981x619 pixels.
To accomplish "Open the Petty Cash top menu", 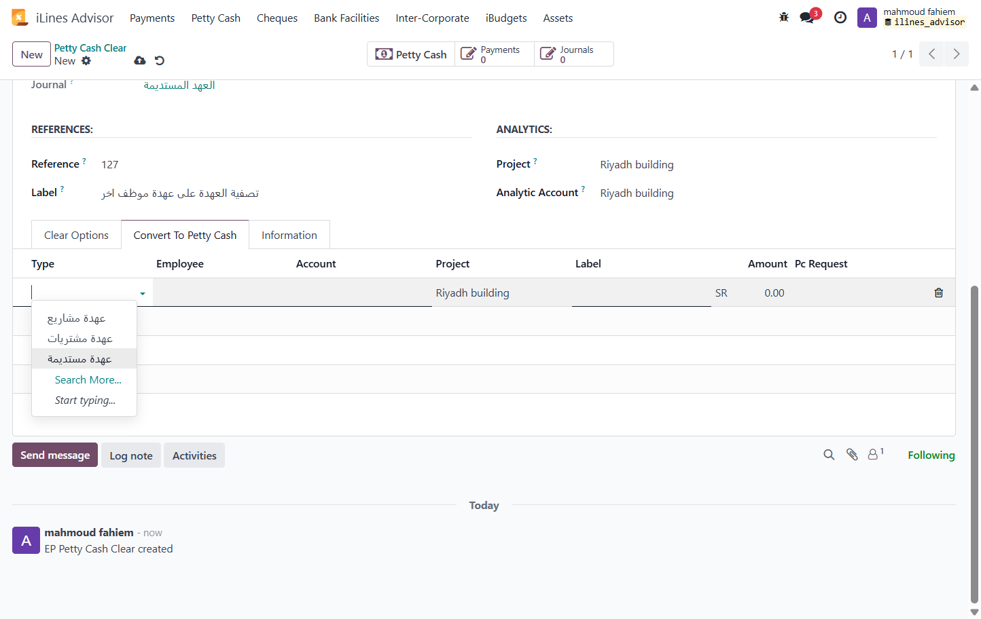I will click(216, 18).
